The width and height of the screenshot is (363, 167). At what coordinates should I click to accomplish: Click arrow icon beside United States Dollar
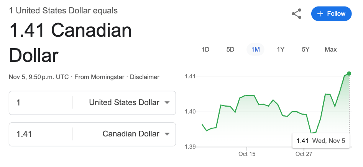[x=167, y=102]
